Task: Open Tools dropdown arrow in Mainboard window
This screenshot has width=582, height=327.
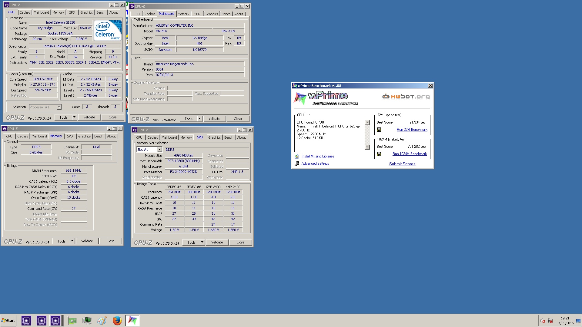Action: (199, 119)
